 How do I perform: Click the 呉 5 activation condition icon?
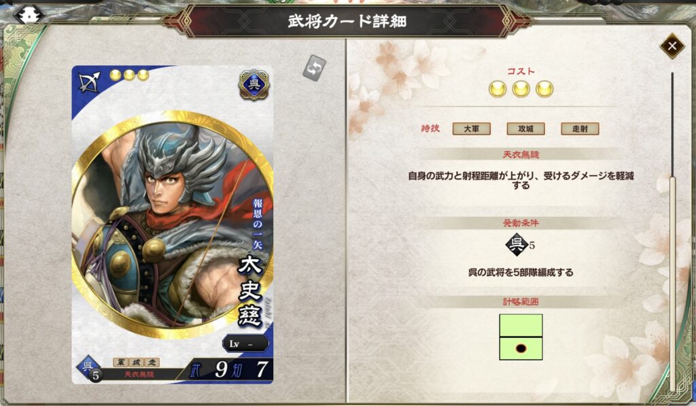[x=520, y=245]
